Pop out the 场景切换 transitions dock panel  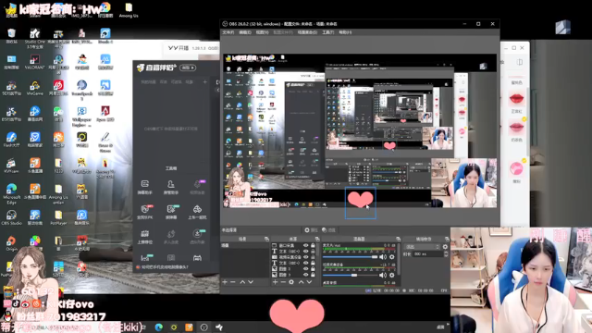[x=447, y=239]
